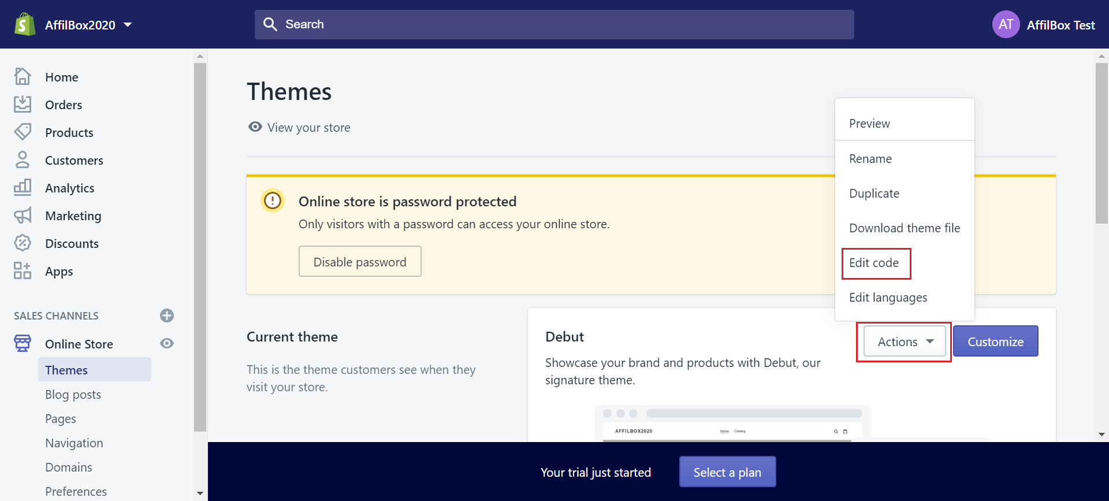The width and height of the screenshot is (1109, 501).
Task: Toggle the Actions dropdown button
Action: pos(904,342)
